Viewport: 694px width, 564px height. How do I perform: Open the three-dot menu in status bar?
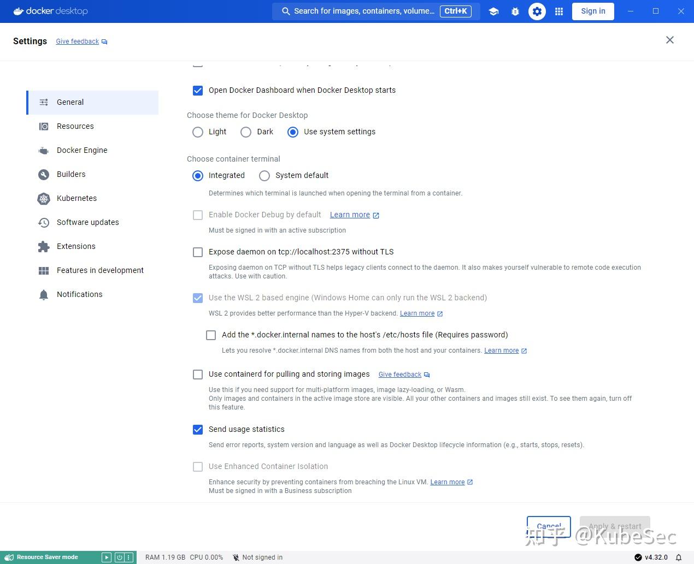point(130,557)
